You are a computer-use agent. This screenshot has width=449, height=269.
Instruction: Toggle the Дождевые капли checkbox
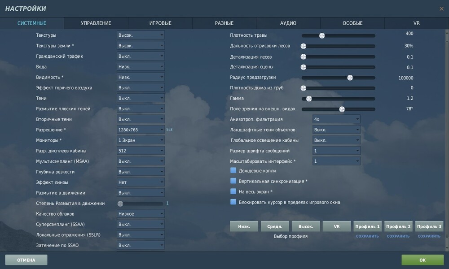pyautogui.click(x=233, y=170)
